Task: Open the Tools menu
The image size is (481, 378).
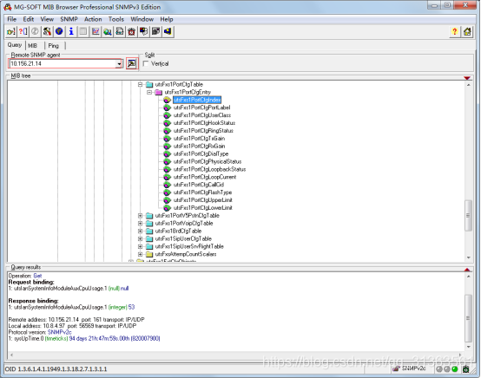Action: [116, 19]
